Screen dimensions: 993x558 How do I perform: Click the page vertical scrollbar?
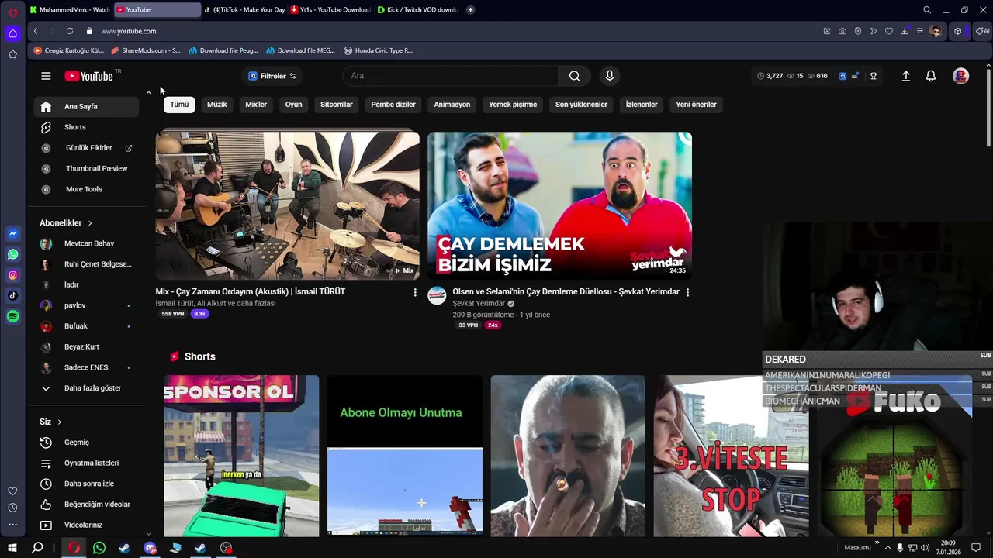(x=988, y=108)
